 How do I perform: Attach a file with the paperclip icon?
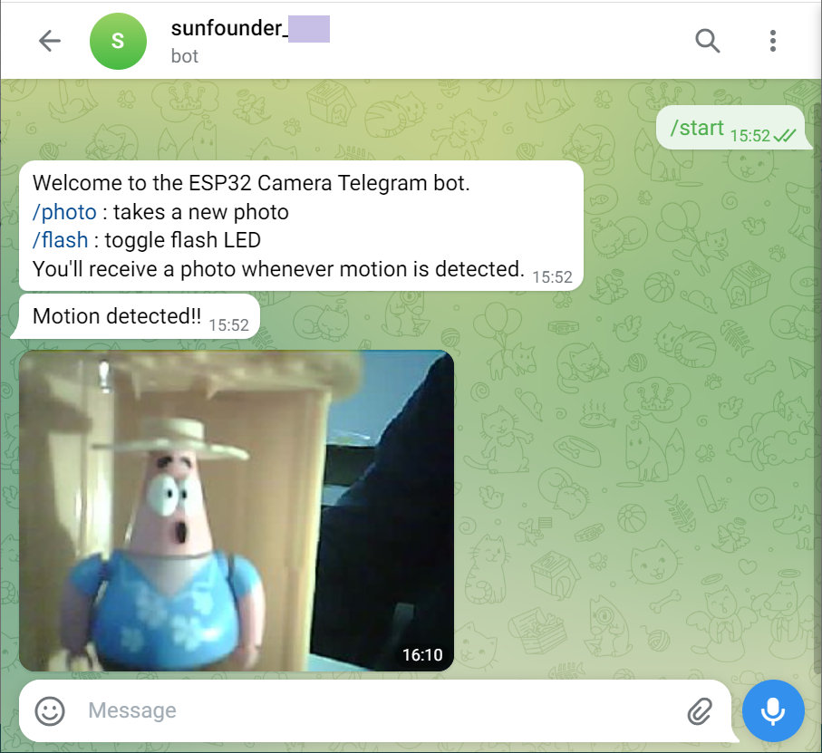pos(700,710)
